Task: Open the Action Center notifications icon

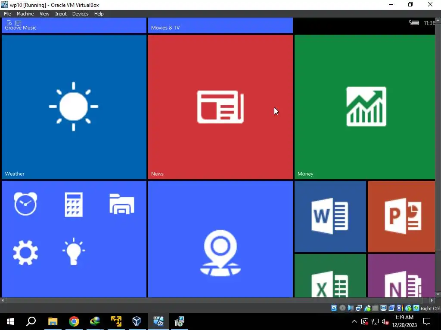Action: click(x=427, y=321)
